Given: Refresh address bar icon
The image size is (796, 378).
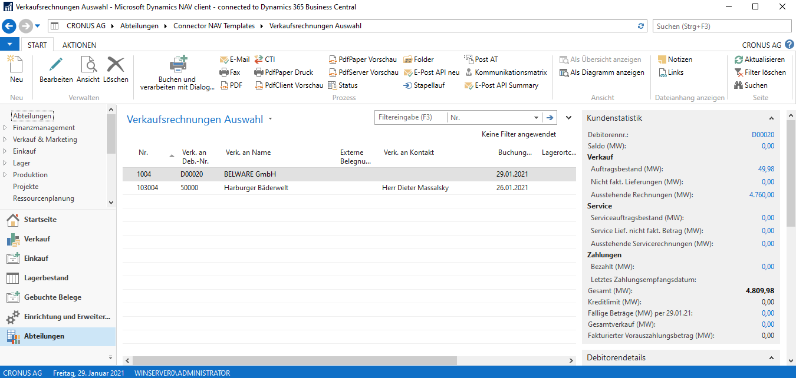Looking at the screenshot, I should click(x=642, y=26).
